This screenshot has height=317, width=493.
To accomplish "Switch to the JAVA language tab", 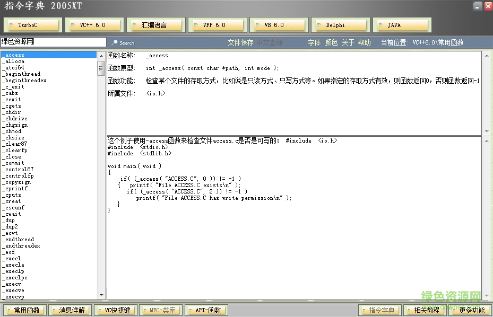I will tap(402, 24).
